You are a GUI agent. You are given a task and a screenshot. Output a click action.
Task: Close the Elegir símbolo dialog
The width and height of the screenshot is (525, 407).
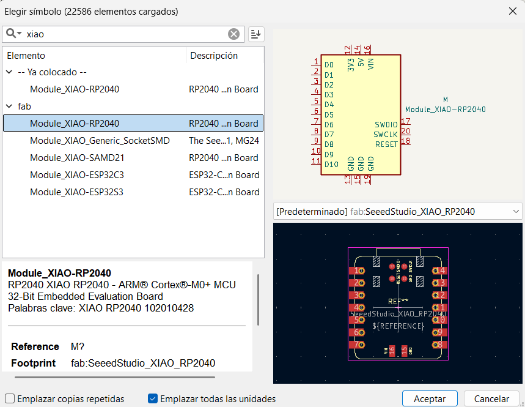513,12
